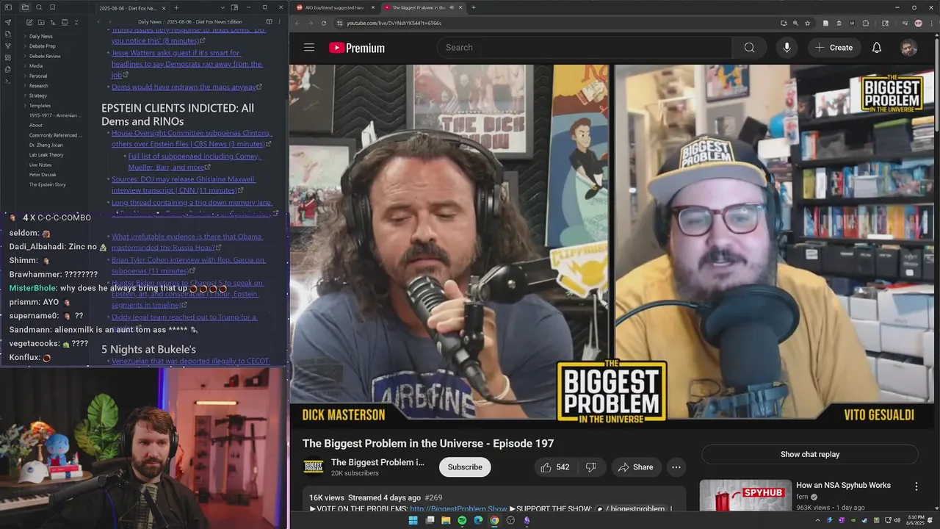Click the YouTube search magnifier button
This screenshot has height=529, width=940.
749,48
